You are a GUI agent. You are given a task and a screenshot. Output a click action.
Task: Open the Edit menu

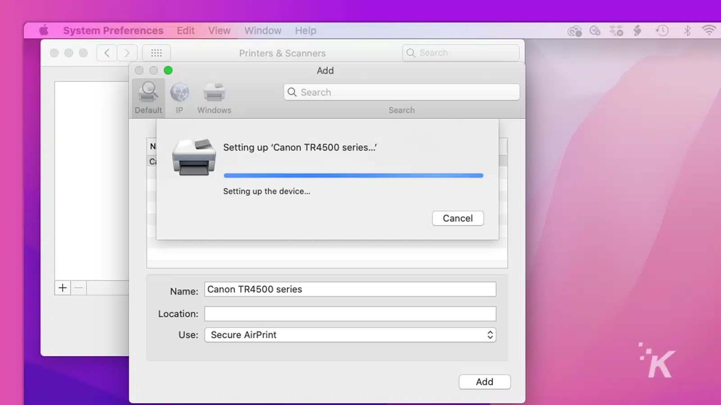[x=186, y=31]
